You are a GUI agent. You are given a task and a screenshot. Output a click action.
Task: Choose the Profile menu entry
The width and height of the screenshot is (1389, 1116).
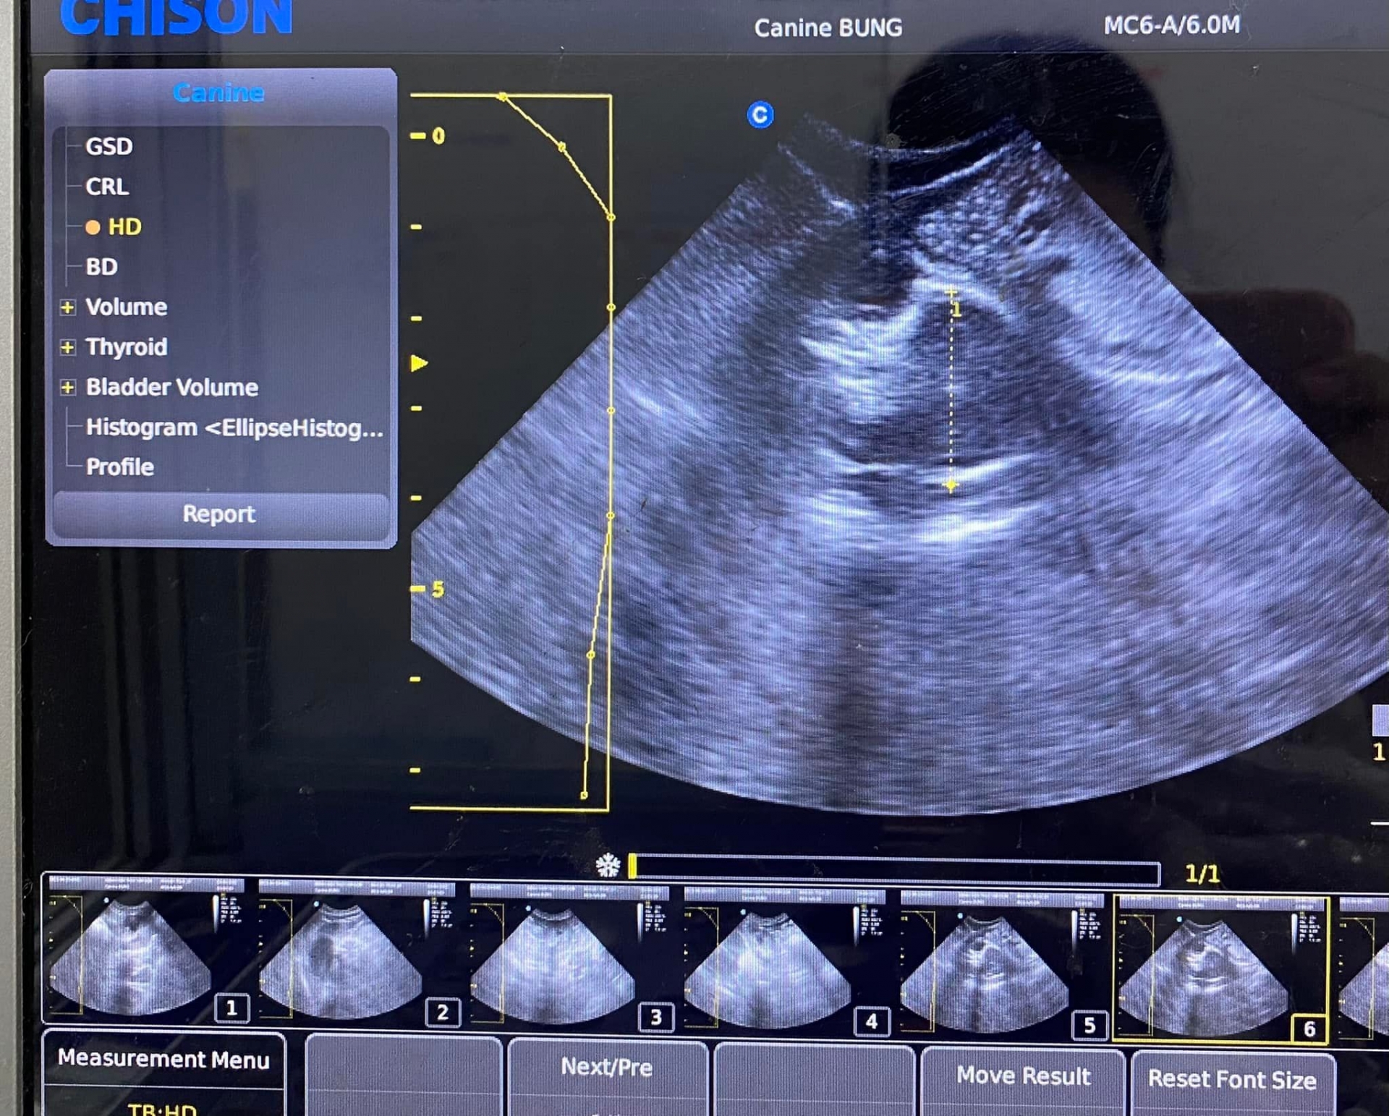tap(119, 467)
